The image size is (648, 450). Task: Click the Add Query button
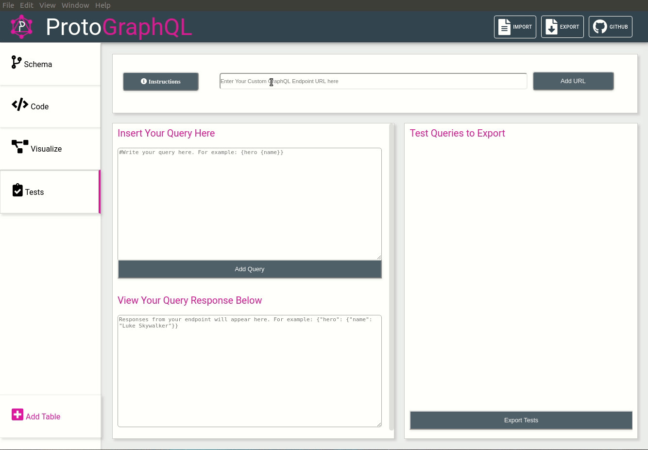pos(250,269)
